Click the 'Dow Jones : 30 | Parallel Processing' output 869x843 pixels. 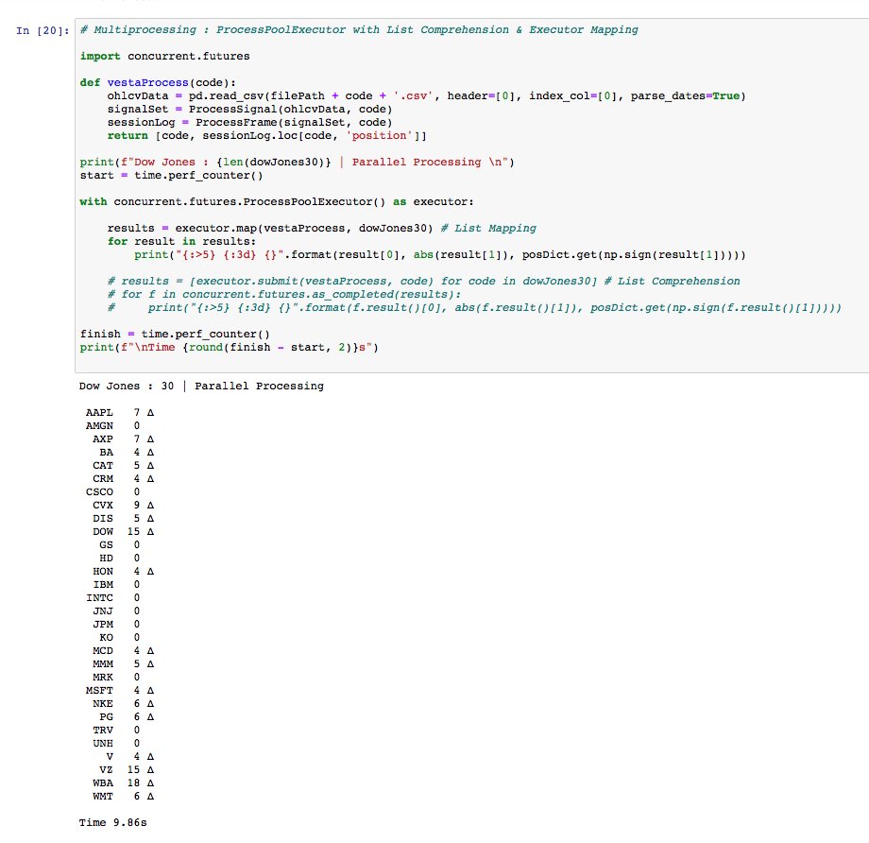click(x=201, y=386)
